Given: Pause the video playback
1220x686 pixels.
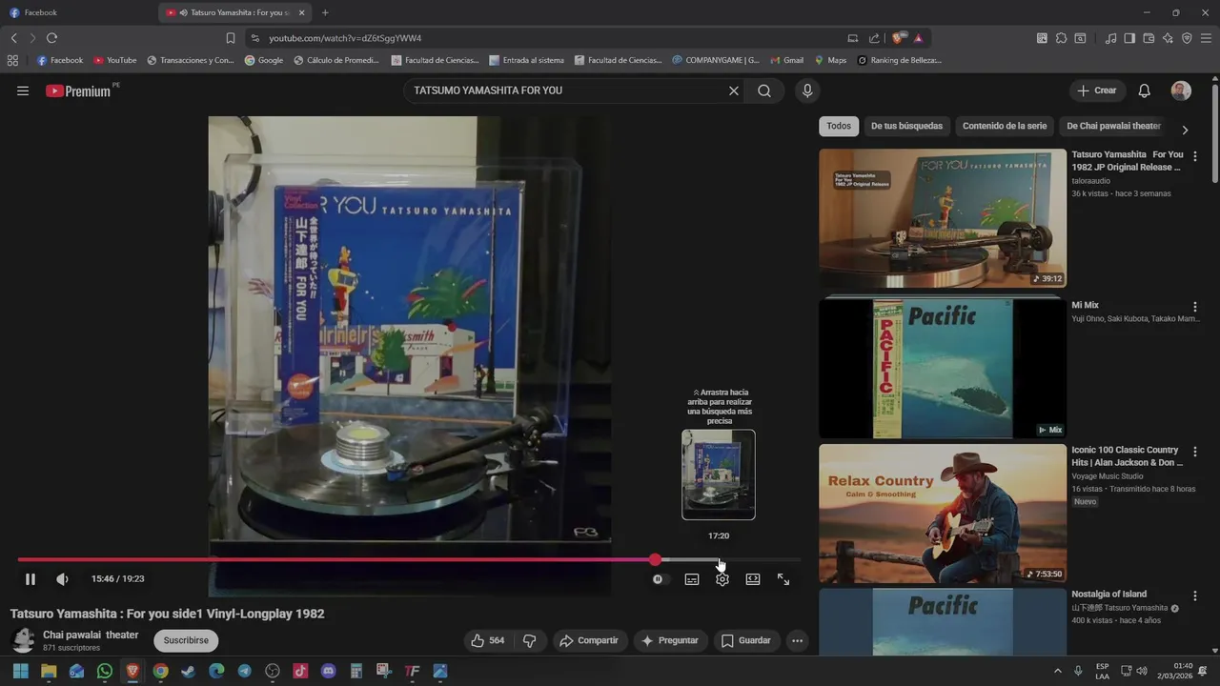Looking at the screenshot, I should tap(30, 579).
